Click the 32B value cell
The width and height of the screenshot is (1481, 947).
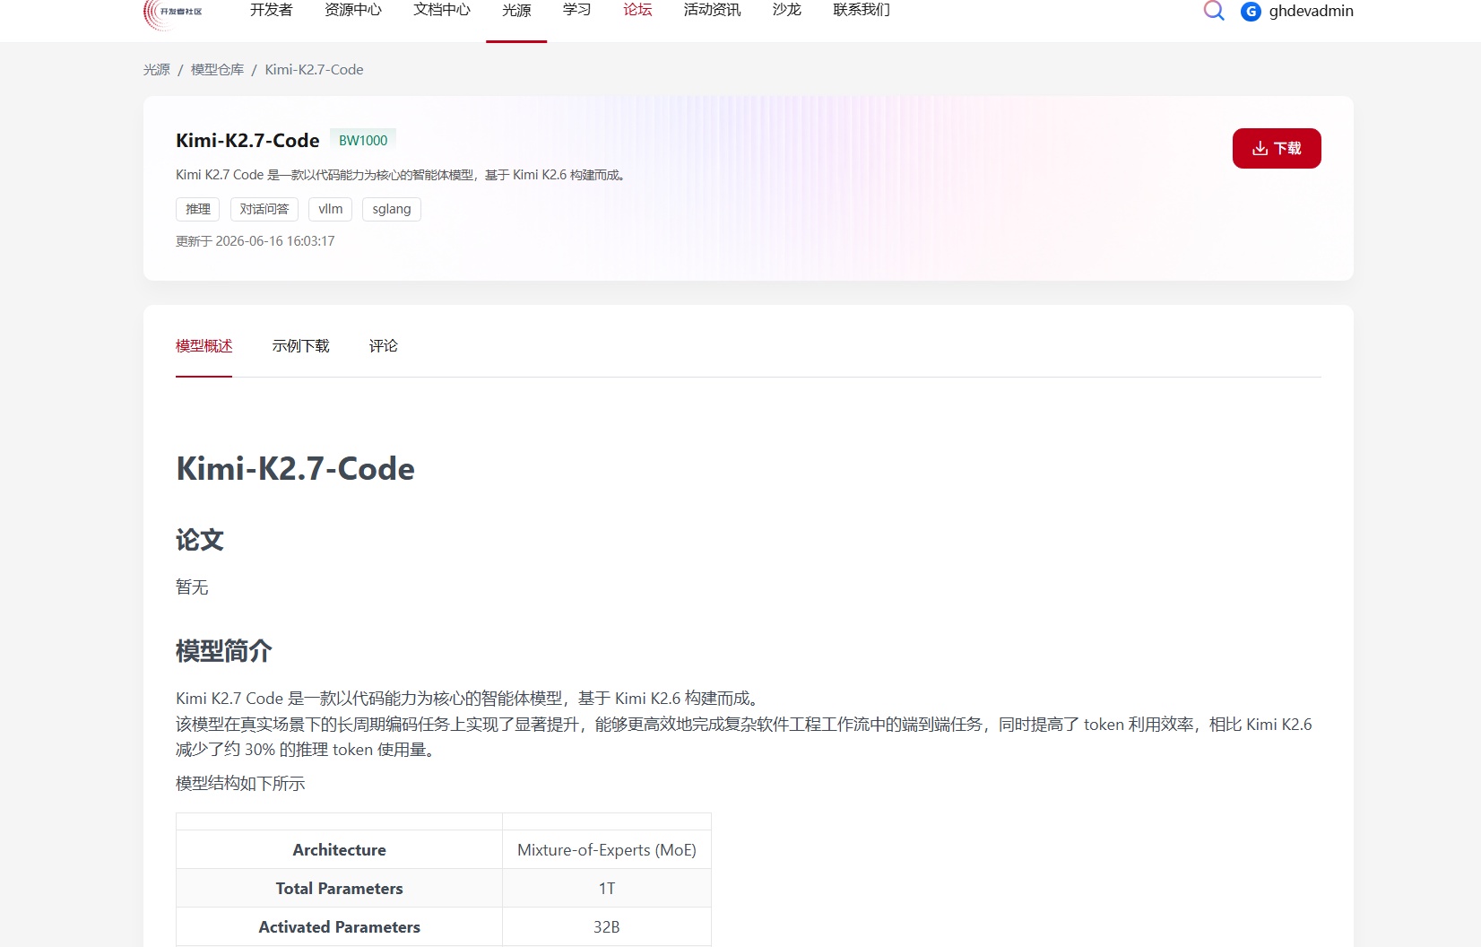tap(607, 926)
